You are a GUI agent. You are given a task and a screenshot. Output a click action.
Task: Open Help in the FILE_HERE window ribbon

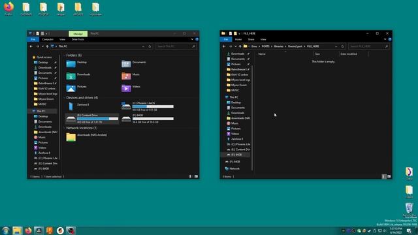coord(390,39)
